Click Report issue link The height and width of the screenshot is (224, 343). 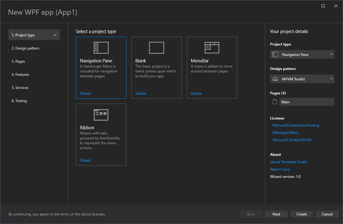[x=280, y=169]
